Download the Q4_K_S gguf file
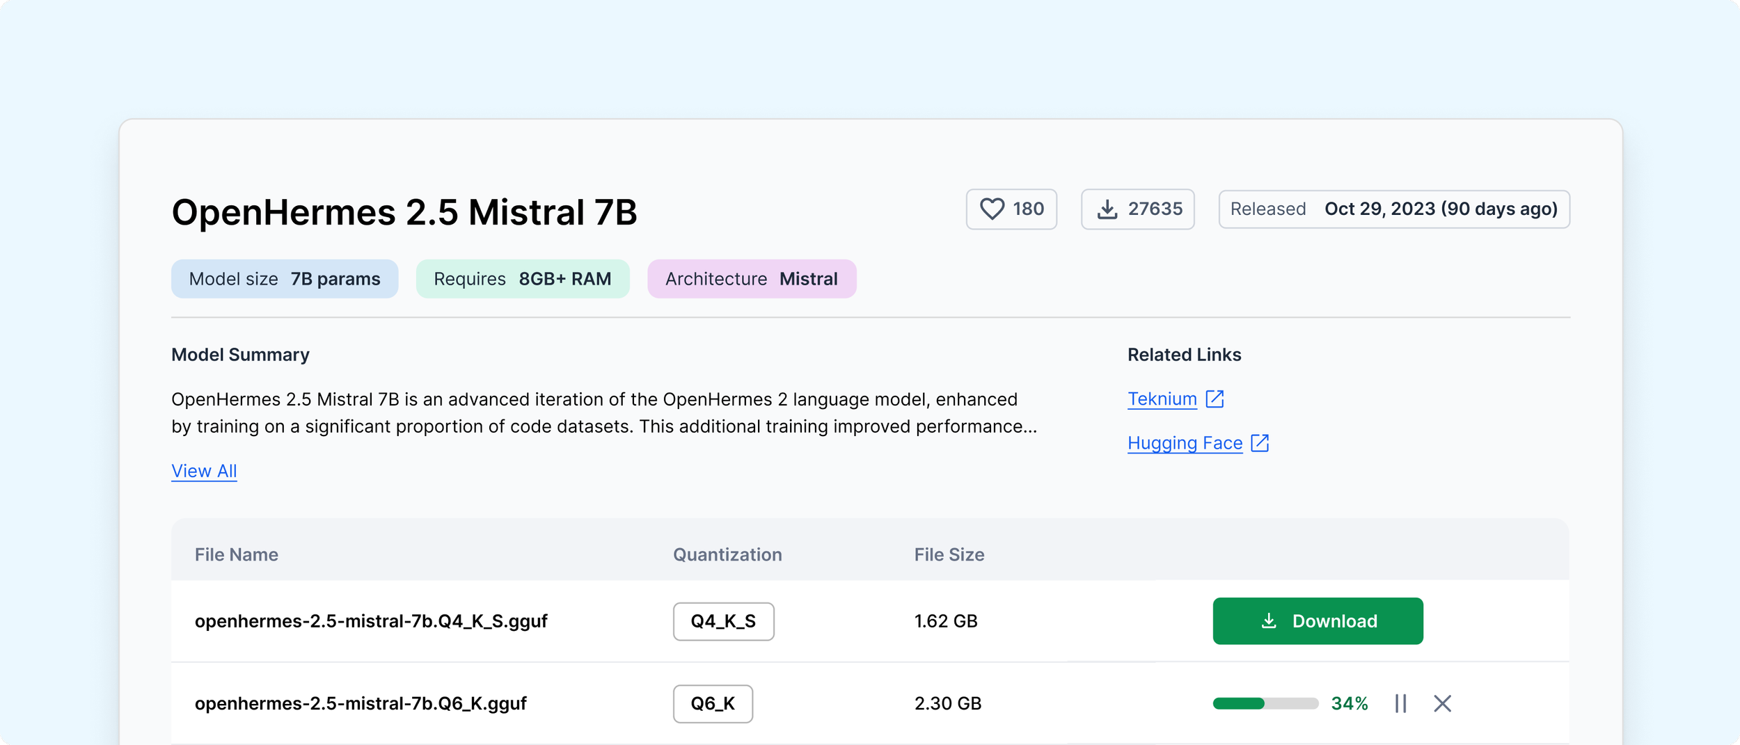 coord(1318,620)
